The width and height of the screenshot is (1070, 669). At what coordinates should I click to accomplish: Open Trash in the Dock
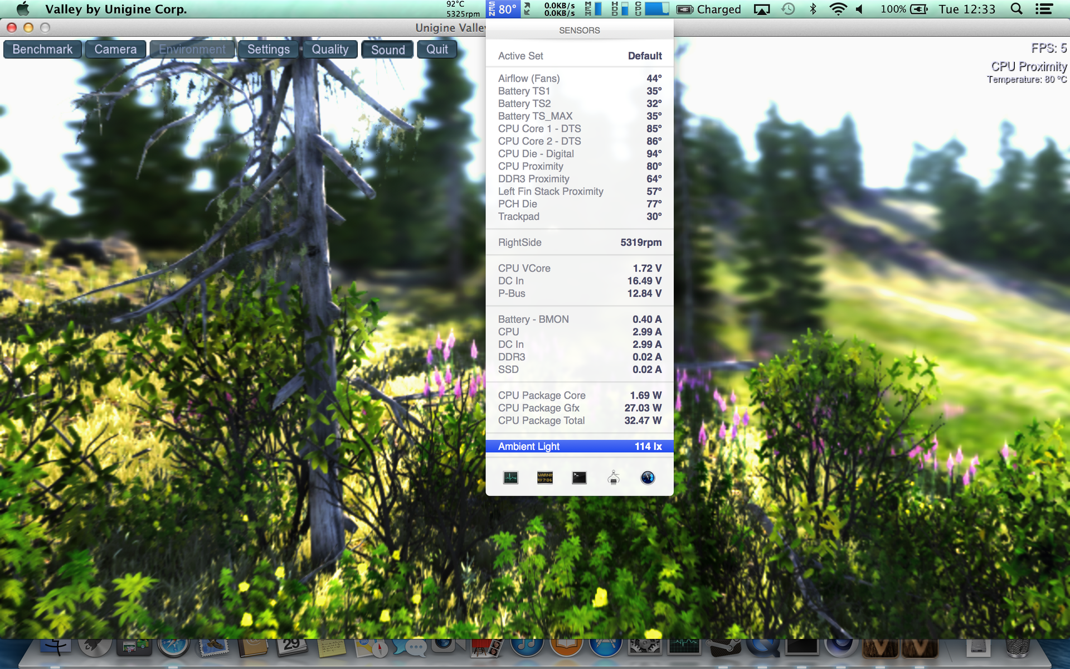coord(1018,648)
